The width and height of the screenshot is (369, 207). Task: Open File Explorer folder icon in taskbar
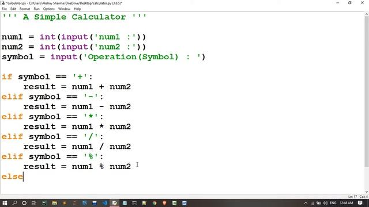(54, 203)
